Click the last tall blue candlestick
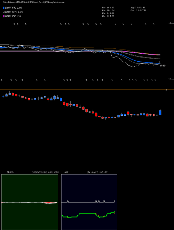Image resolution: width=174 pixels, height=230 pixels. (x=160, y=113)
